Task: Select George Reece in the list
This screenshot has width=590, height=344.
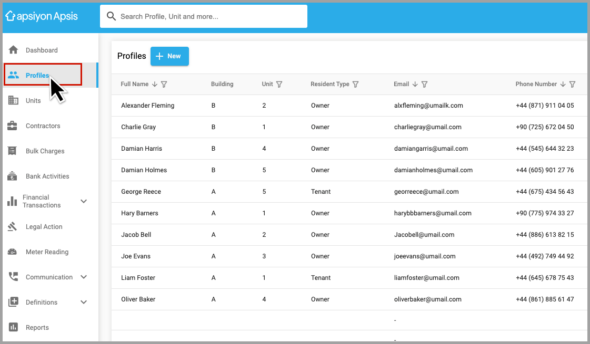Action: 141,192
